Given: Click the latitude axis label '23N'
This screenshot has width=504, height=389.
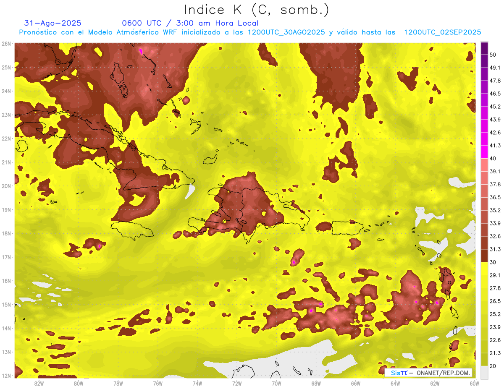Looking at the screenshot, I should [x=6, y=115].
